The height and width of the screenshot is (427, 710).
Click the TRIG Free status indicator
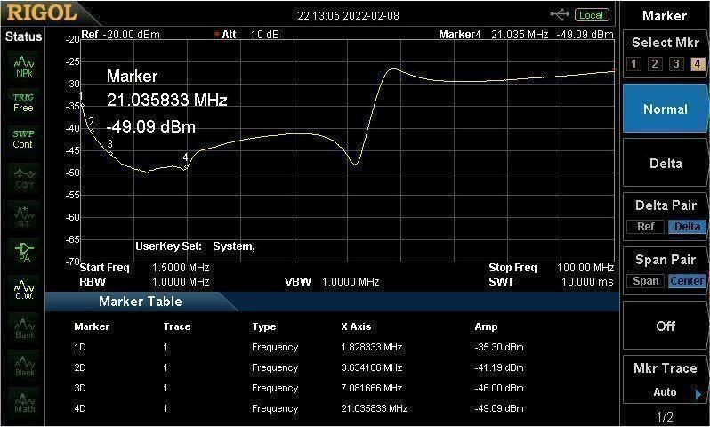[x=23, y=103]
